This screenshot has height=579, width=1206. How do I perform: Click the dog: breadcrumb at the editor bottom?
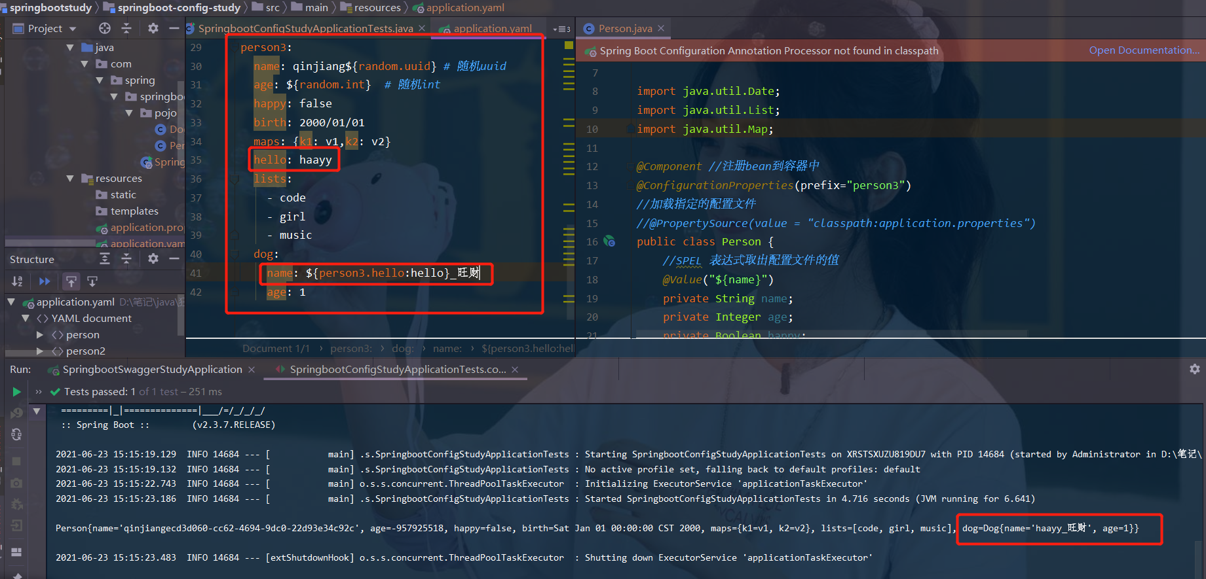(x=403, y=349)
